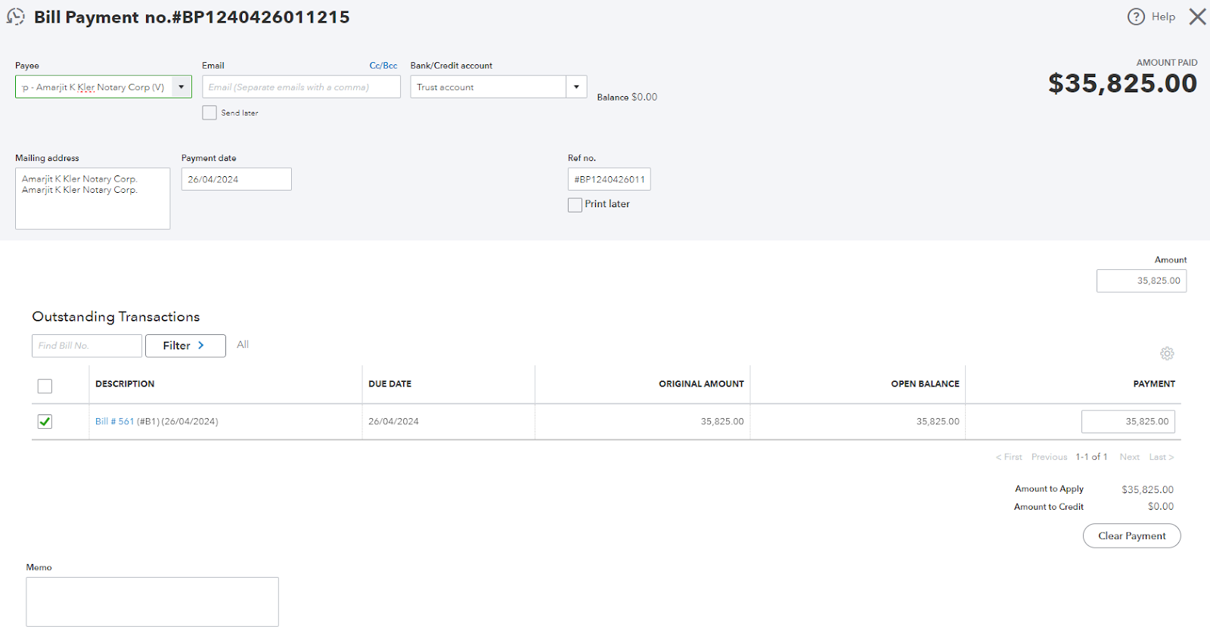Click the DESCRIPTION column header
Image resolution: width=1210 pixels, height=639 pixels.
[x=125, y=384]
